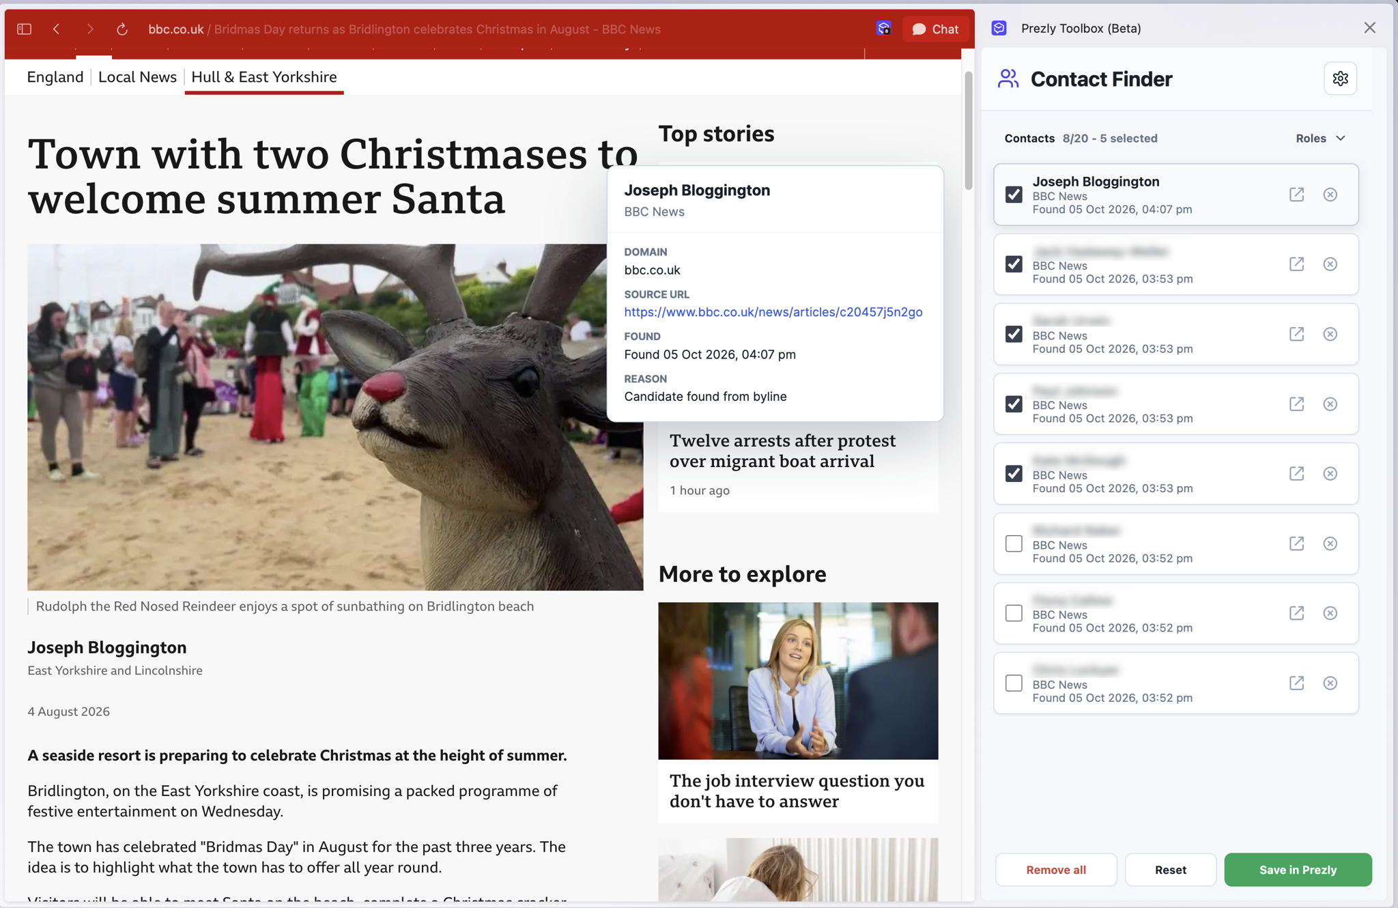
Task: Open the source URL link in popup
Action: click(773, 312)
